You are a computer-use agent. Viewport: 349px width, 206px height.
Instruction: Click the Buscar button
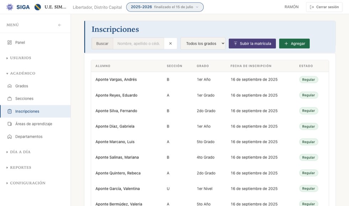pos(103,44)
